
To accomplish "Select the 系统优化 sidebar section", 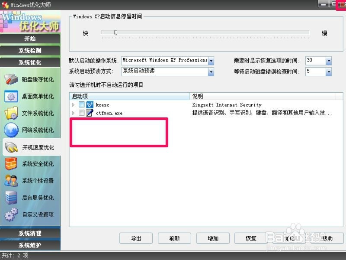I will pos(30,62).
